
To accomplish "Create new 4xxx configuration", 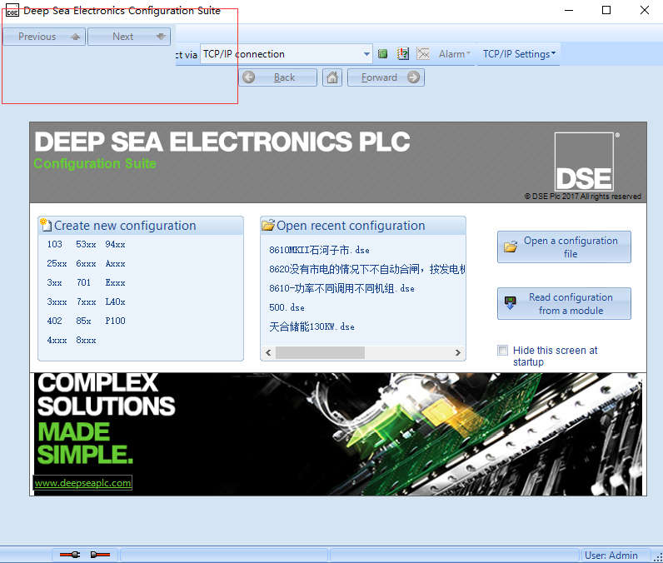I will [x=57, y=341].
